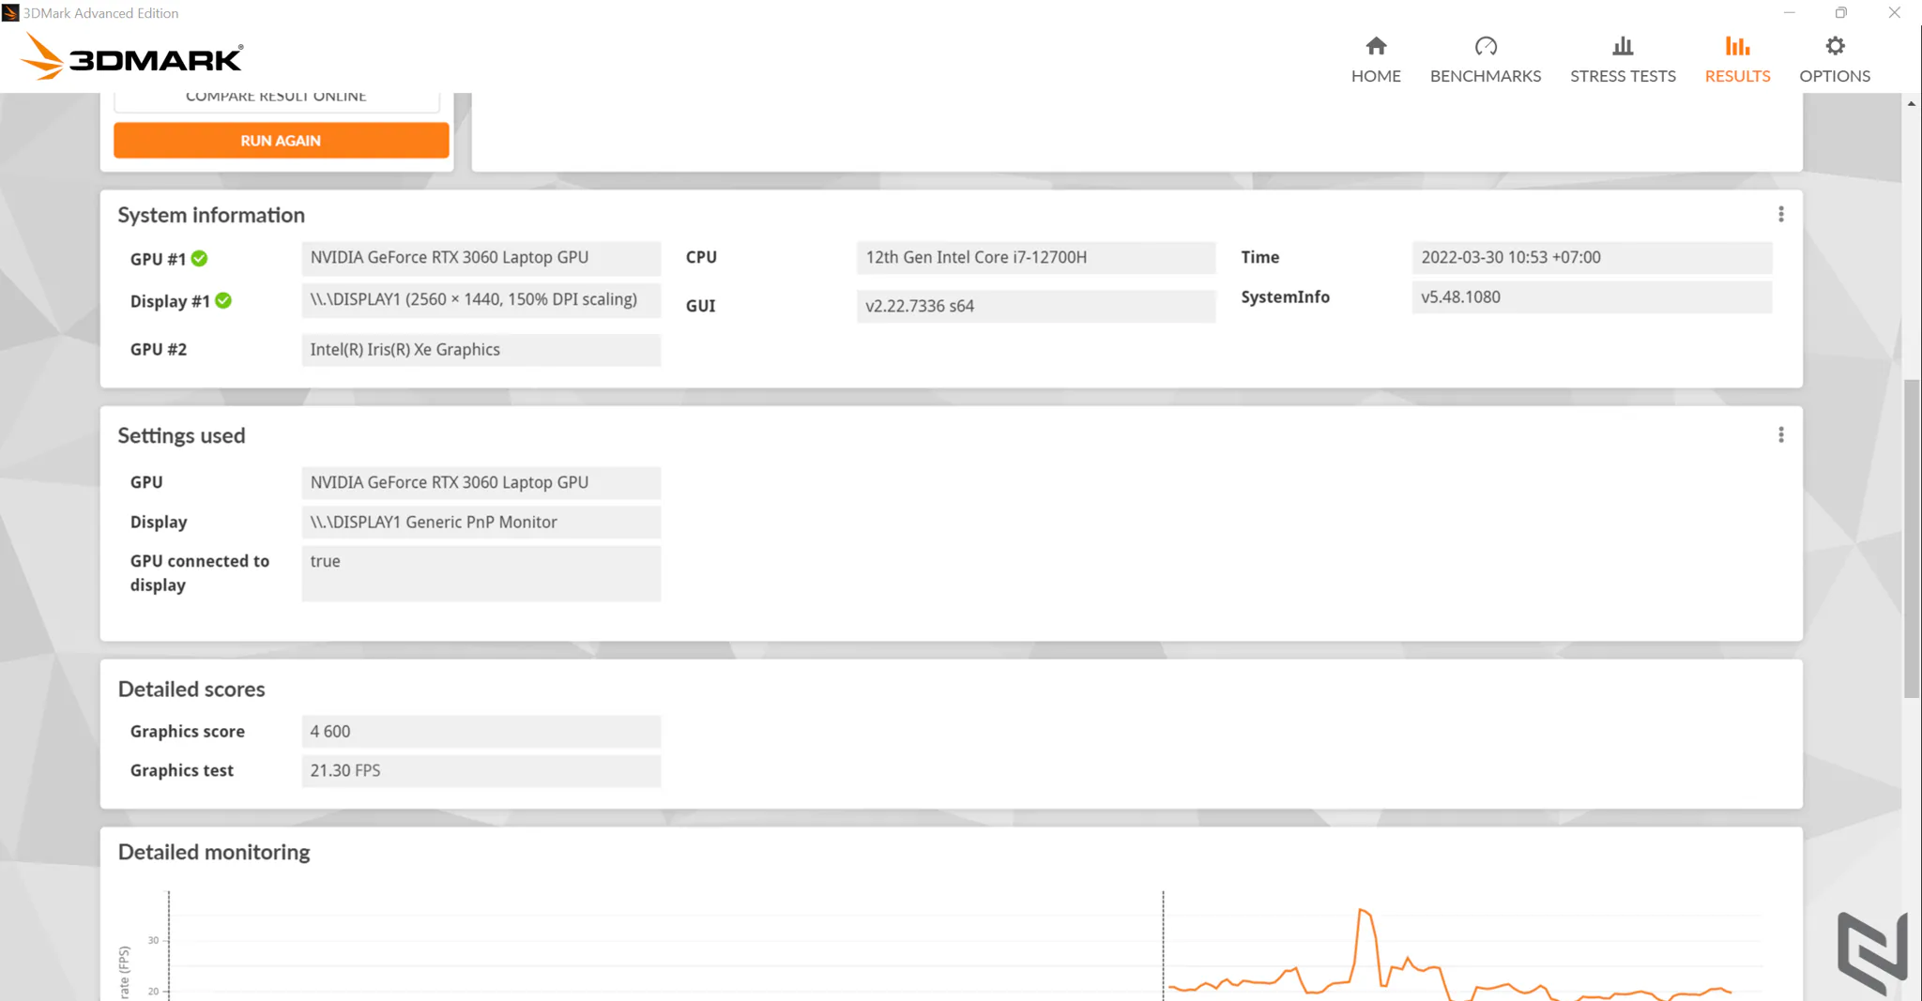Image resolution: width=1922 pixels, height=1001 pixels.
Task: Select the Results chart icon
Action: [1737, 46]
